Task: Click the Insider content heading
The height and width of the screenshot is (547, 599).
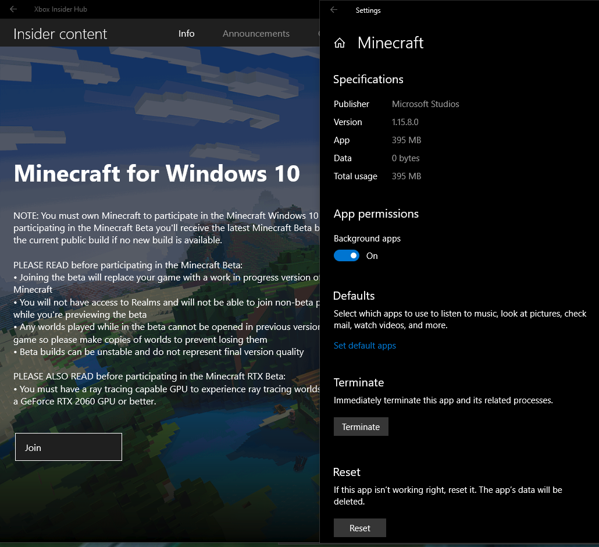Action: coord(60,34)
